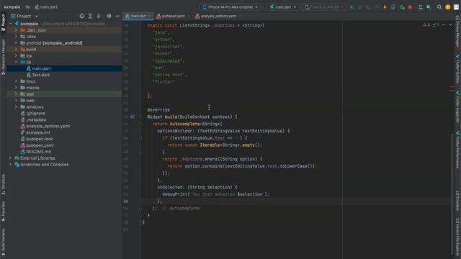Open Search Everywhere magnifier icon
The width and height of the screenshot is (461, 259).
pos(439,7)
